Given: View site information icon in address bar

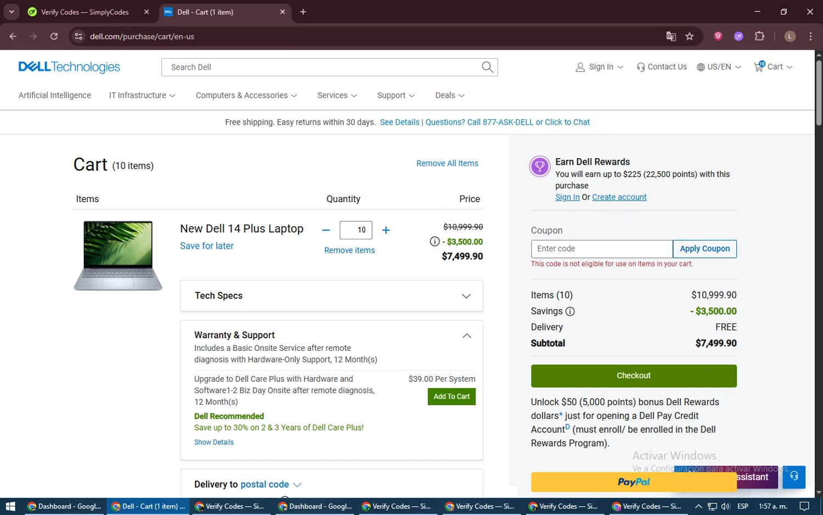Looking at the screenshot, I should 78,36.
